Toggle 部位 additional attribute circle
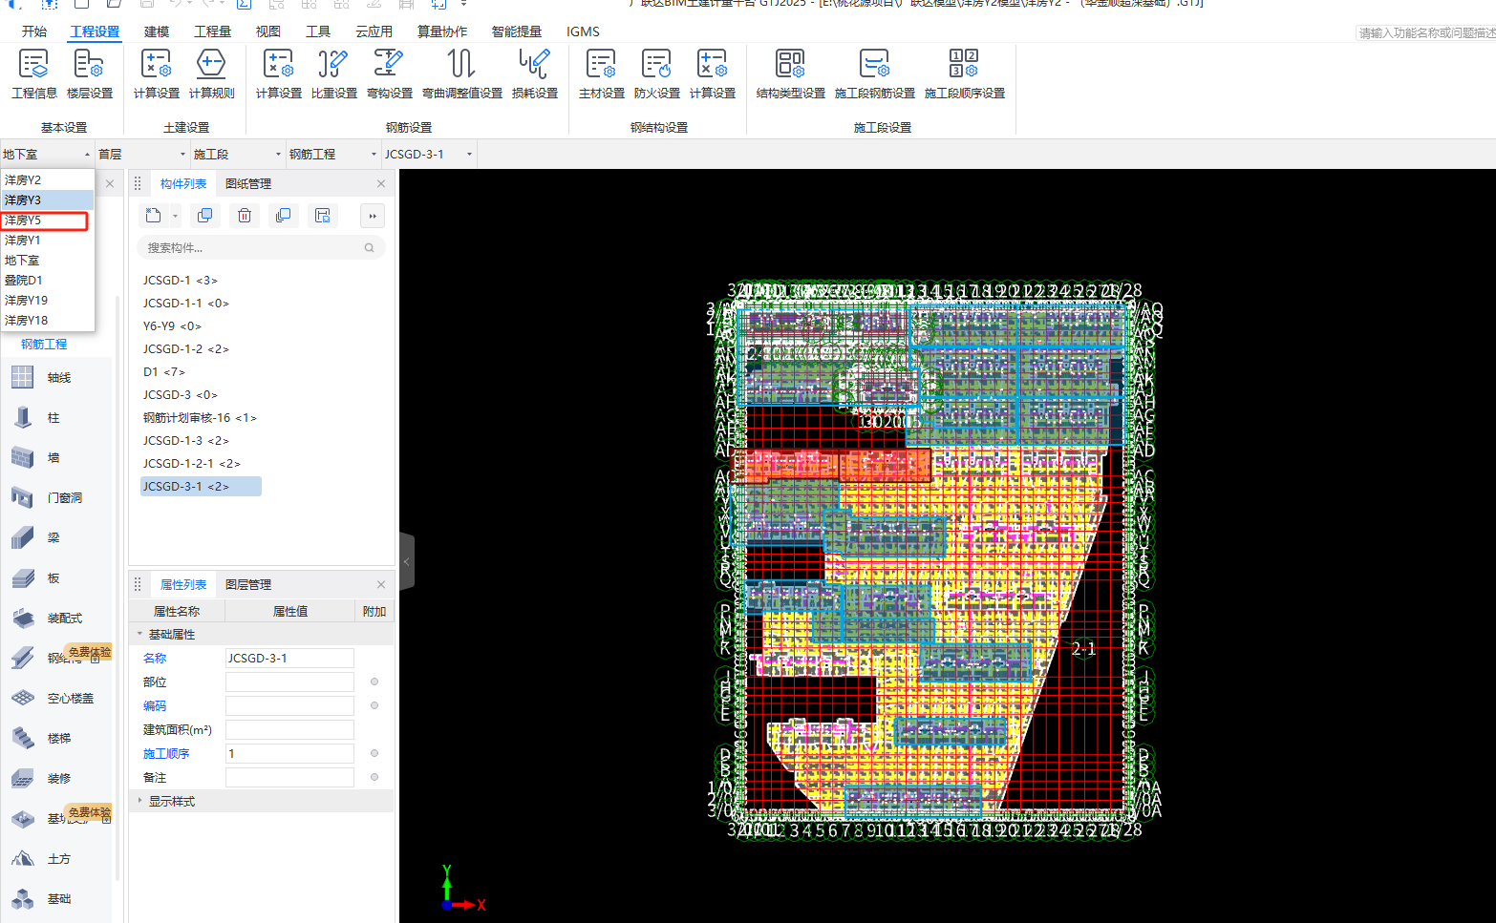The image size is (1496, 923). pyautogui.click(x=374, y=682)
